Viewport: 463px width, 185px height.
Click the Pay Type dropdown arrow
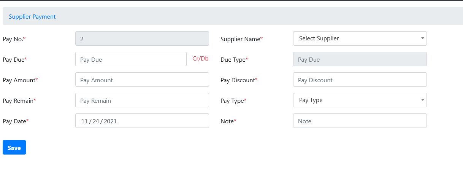pos(422,100)
